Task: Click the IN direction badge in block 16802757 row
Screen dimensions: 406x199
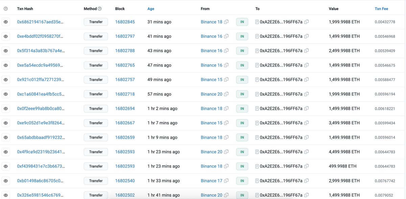Action: pos(242,80)
